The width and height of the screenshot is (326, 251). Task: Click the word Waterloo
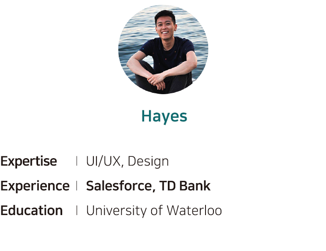[x=195, y=211]
